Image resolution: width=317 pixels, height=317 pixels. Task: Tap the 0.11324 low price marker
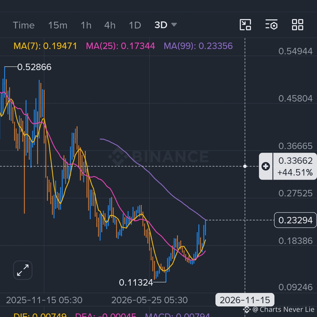tap(136, 282)
